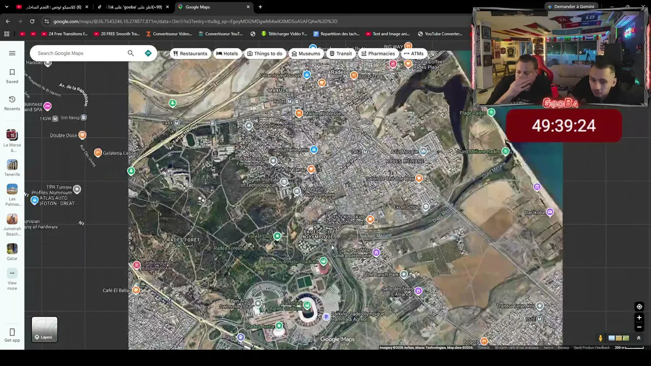
Task: Select the Rades Arena map pin
Action: (x=279, y=326)
